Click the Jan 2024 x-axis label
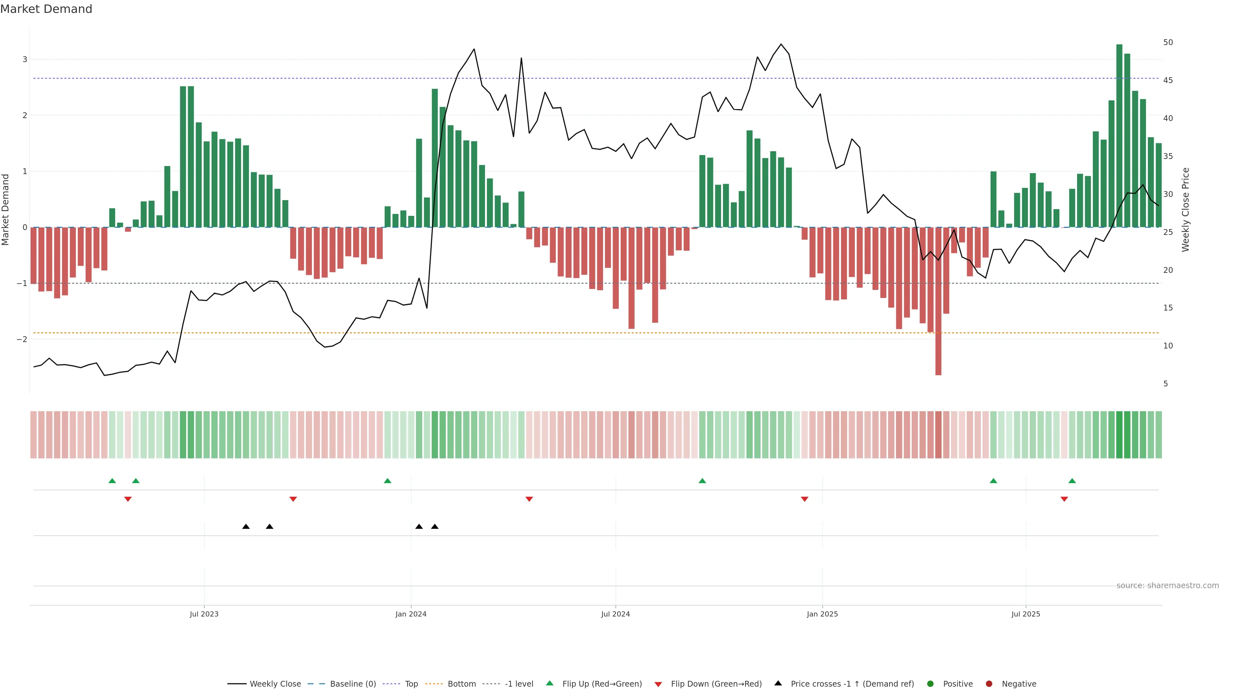Image resolution: width=1235 pixels, height=695 pixels. (x=411, y=614)
